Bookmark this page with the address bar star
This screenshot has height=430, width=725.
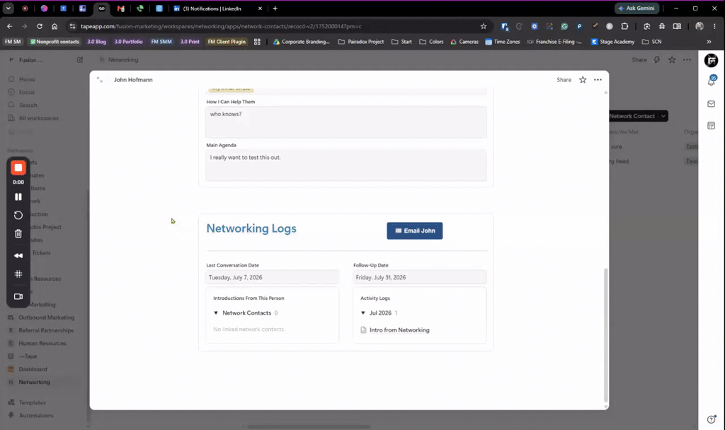484,26
